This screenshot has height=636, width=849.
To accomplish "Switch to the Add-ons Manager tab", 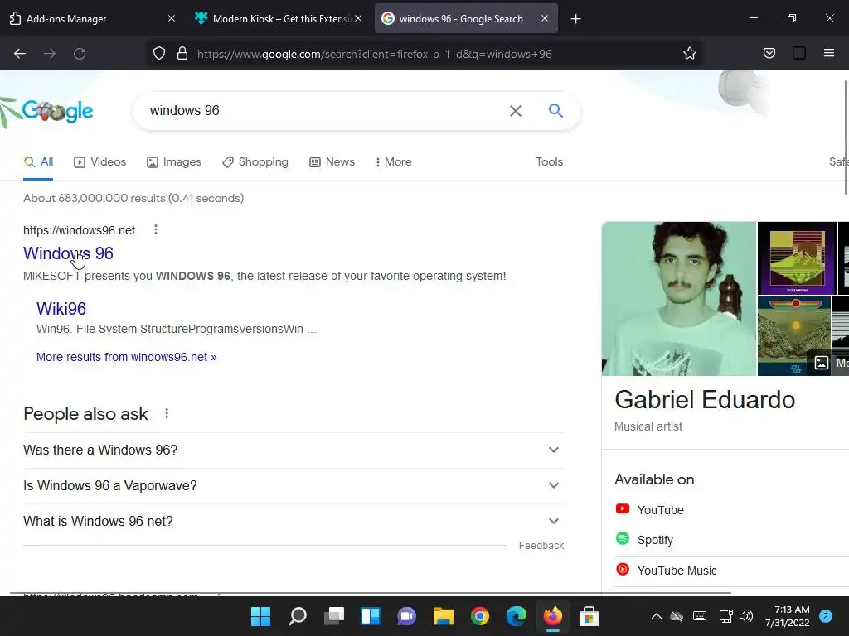I will click(x=92, y=18).
